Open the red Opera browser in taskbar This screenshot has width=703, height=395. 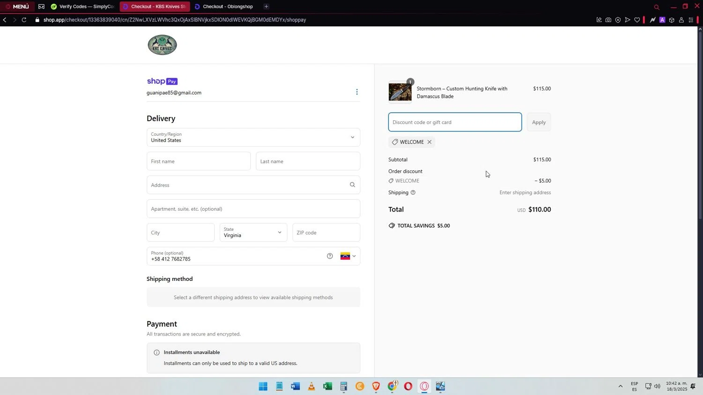[408, 386]
